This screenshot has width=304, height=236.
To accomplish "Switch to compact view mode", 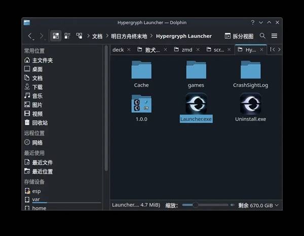I will [67, 36].
